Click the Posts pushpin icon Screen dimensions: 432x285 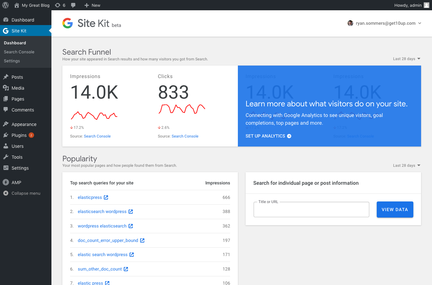click(x=6, y=77)
